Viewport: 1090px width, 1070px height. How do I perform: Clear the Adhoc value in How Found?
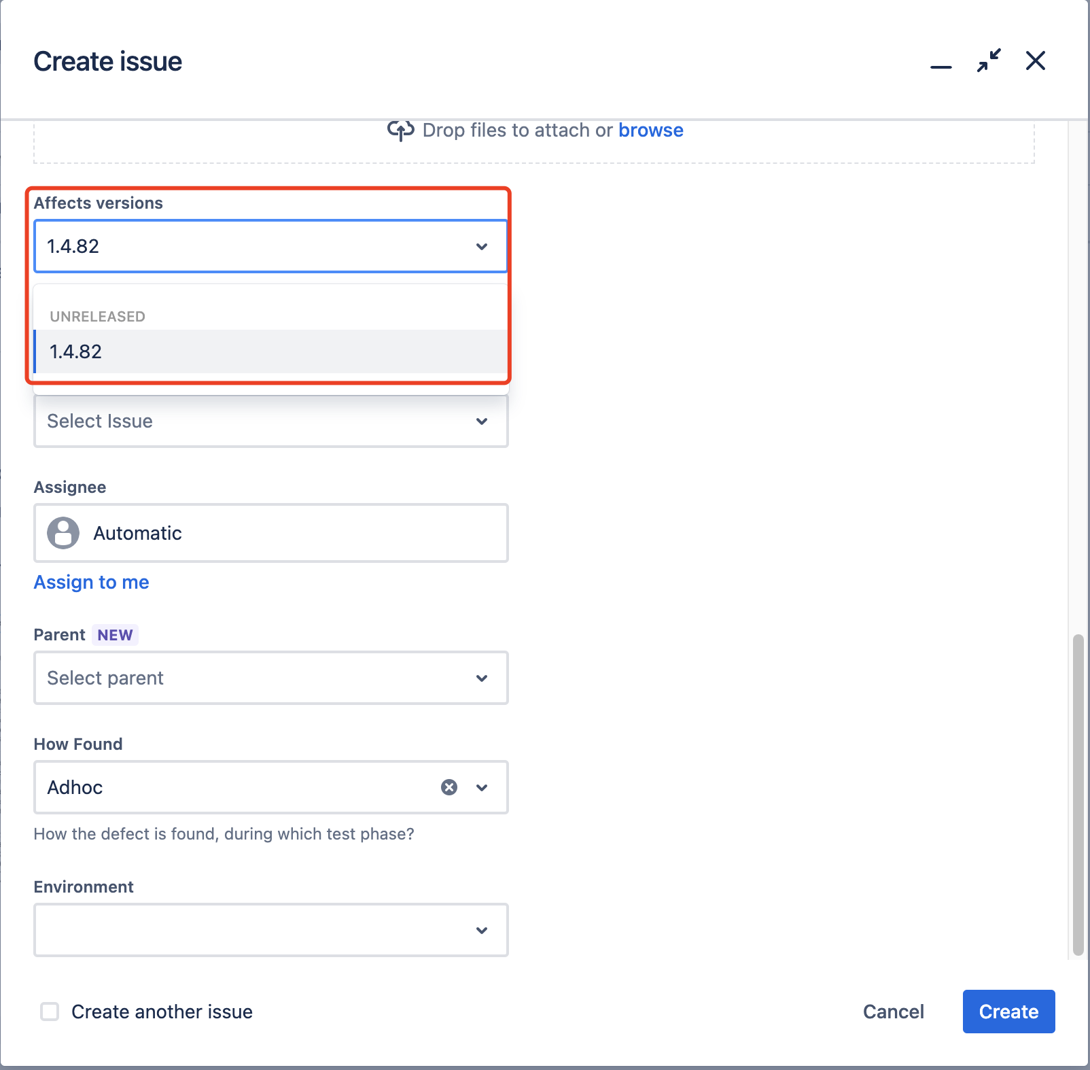click(449, 787)
